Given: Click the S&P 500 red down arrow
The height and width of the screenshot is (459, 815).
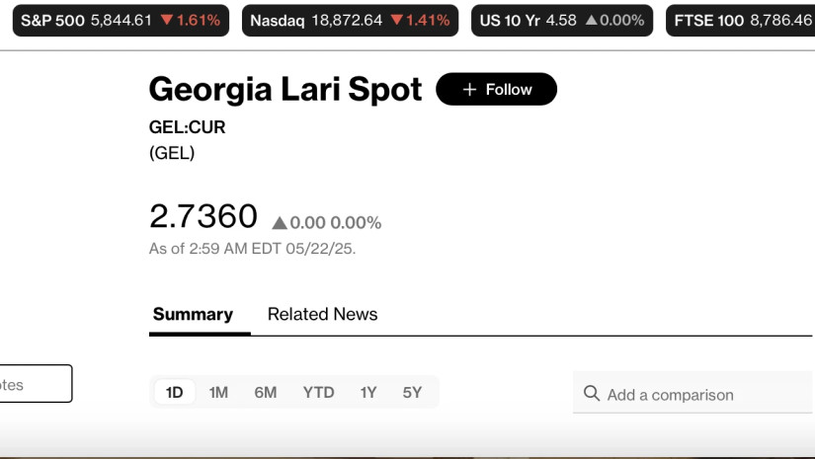Looking at the screenshot, I should click(x=166, y=20).
